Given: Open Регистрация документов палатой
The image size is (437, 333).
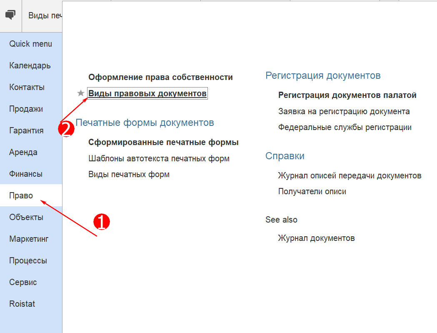Looking at the screenshot, I should (x=347, y=95).
